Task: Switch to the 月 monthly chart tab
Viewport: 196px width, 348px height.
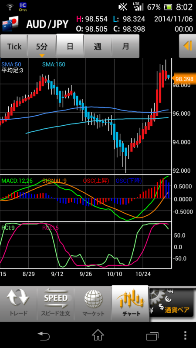Action: pyautogui.click(x=125, y=47)
